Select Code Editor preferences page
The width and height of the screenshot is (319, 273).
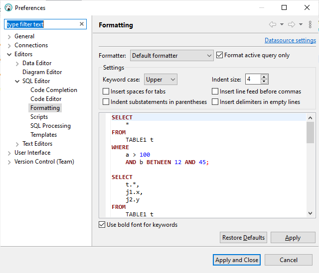point(46,99)
